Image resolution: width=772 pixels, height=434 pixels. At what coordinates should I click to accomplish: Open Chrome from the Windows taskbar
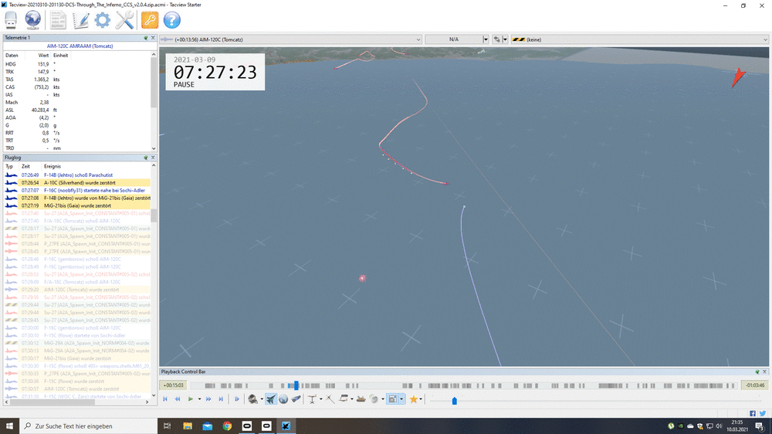227,426
